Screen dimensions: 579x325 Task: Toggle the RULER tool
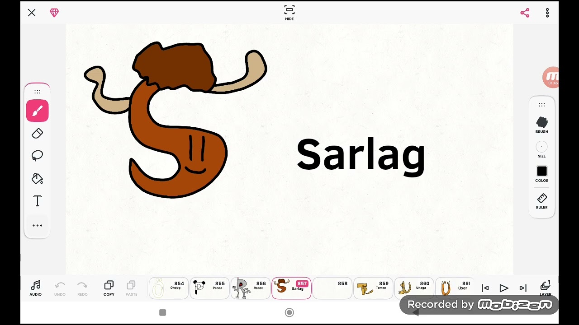pyautogui.click(x=542, y=201)
